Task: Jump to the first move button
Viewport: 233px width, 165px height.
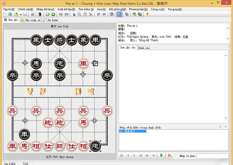Action: click(x=122, y=156)
